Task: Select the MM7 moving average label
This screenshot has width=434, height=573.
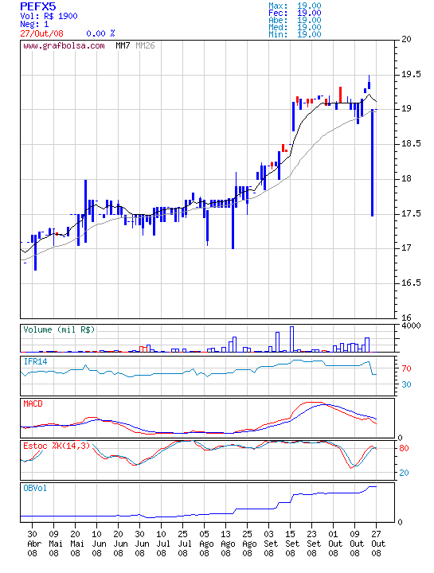Action: click(123, 45)
